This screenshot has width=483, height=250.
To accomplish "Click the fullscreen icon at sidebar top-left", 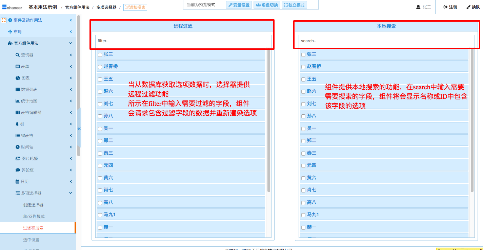I will point(4,20).
